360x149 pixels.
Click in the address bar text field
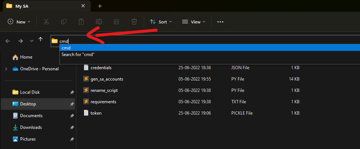coord(205,41)
